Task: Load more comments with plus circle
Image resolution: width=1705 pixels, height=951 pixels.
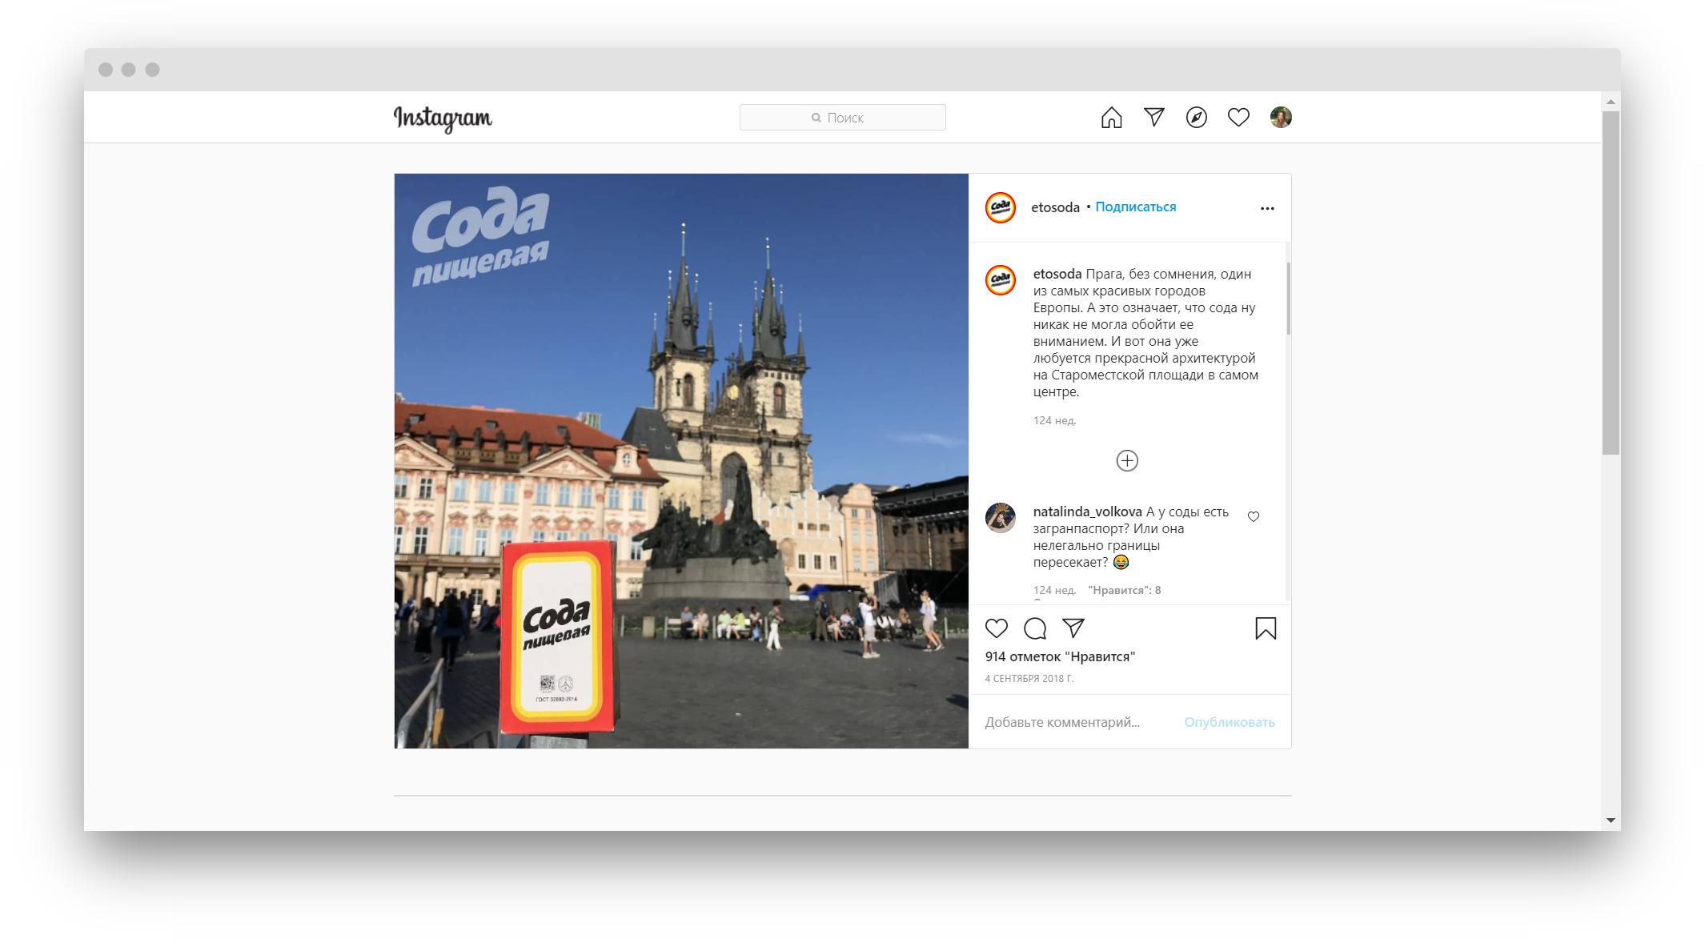Action: (1127, 460)
